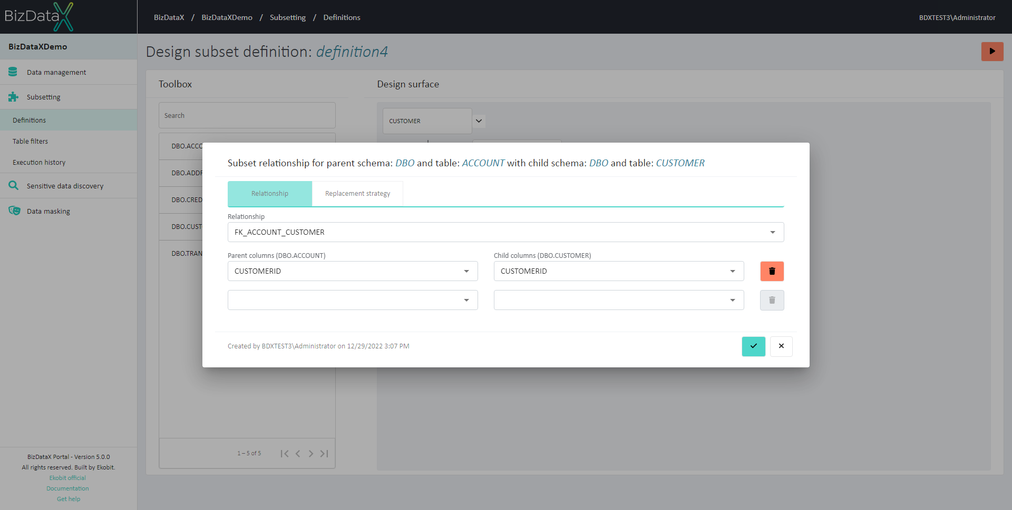Select CUSTOMER table node on design surface

coord(427,121)
